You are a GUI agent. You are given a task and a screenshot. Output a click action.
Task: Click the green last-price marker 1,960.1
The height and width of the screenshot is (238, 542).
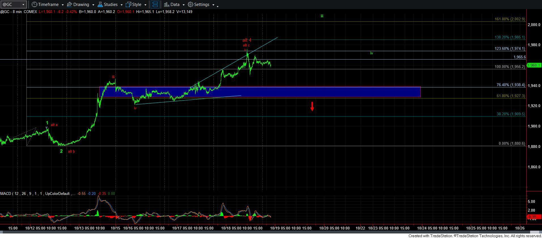[x=534, y=65]
